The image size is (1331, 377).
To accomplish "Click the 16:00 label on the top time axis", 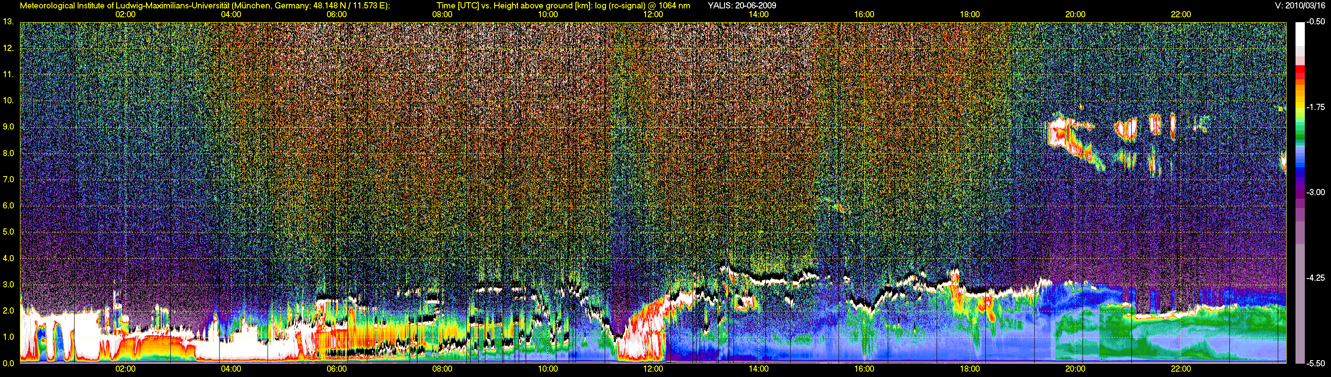I will pyautogui.click(x=864, y=15).
